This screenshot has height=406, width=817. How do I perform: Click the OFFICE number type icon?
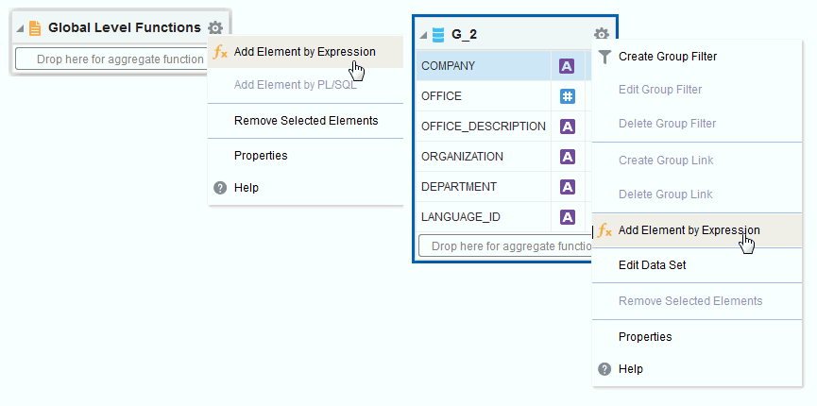pyautogui.click(x=567, y=96)
